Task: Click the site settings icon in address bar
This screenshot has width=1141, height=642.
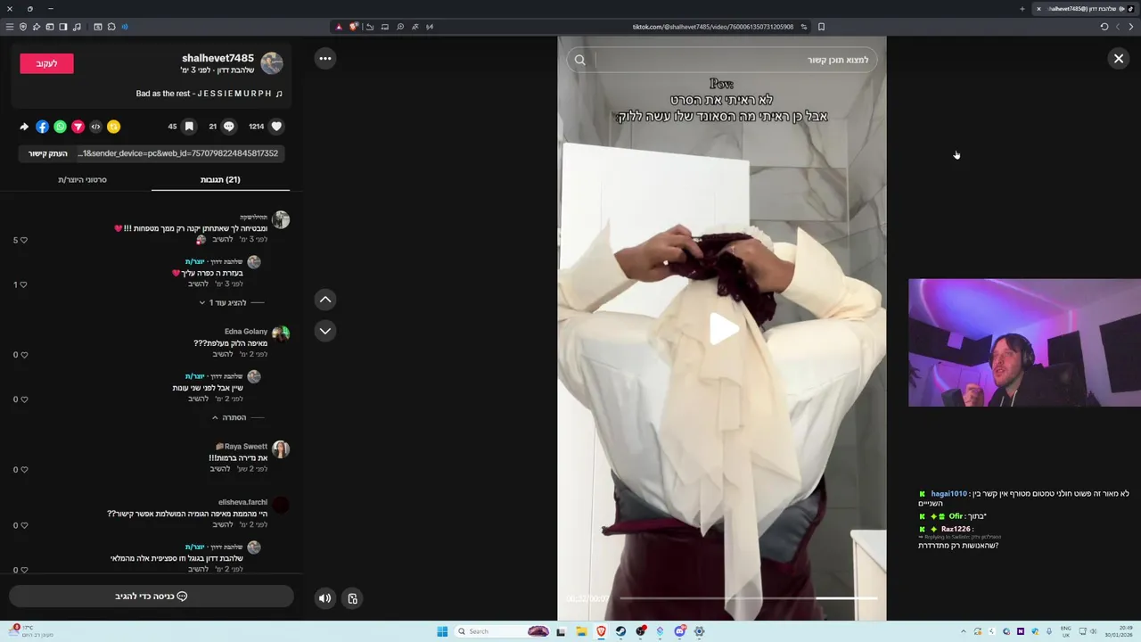Action: tap(804, 27)
